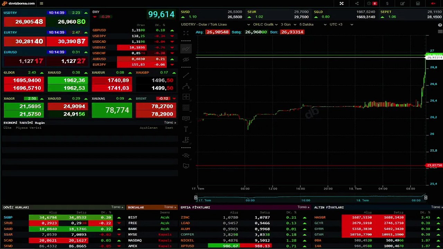Open the USDTRY symbol dropdown on the chart

215,25
